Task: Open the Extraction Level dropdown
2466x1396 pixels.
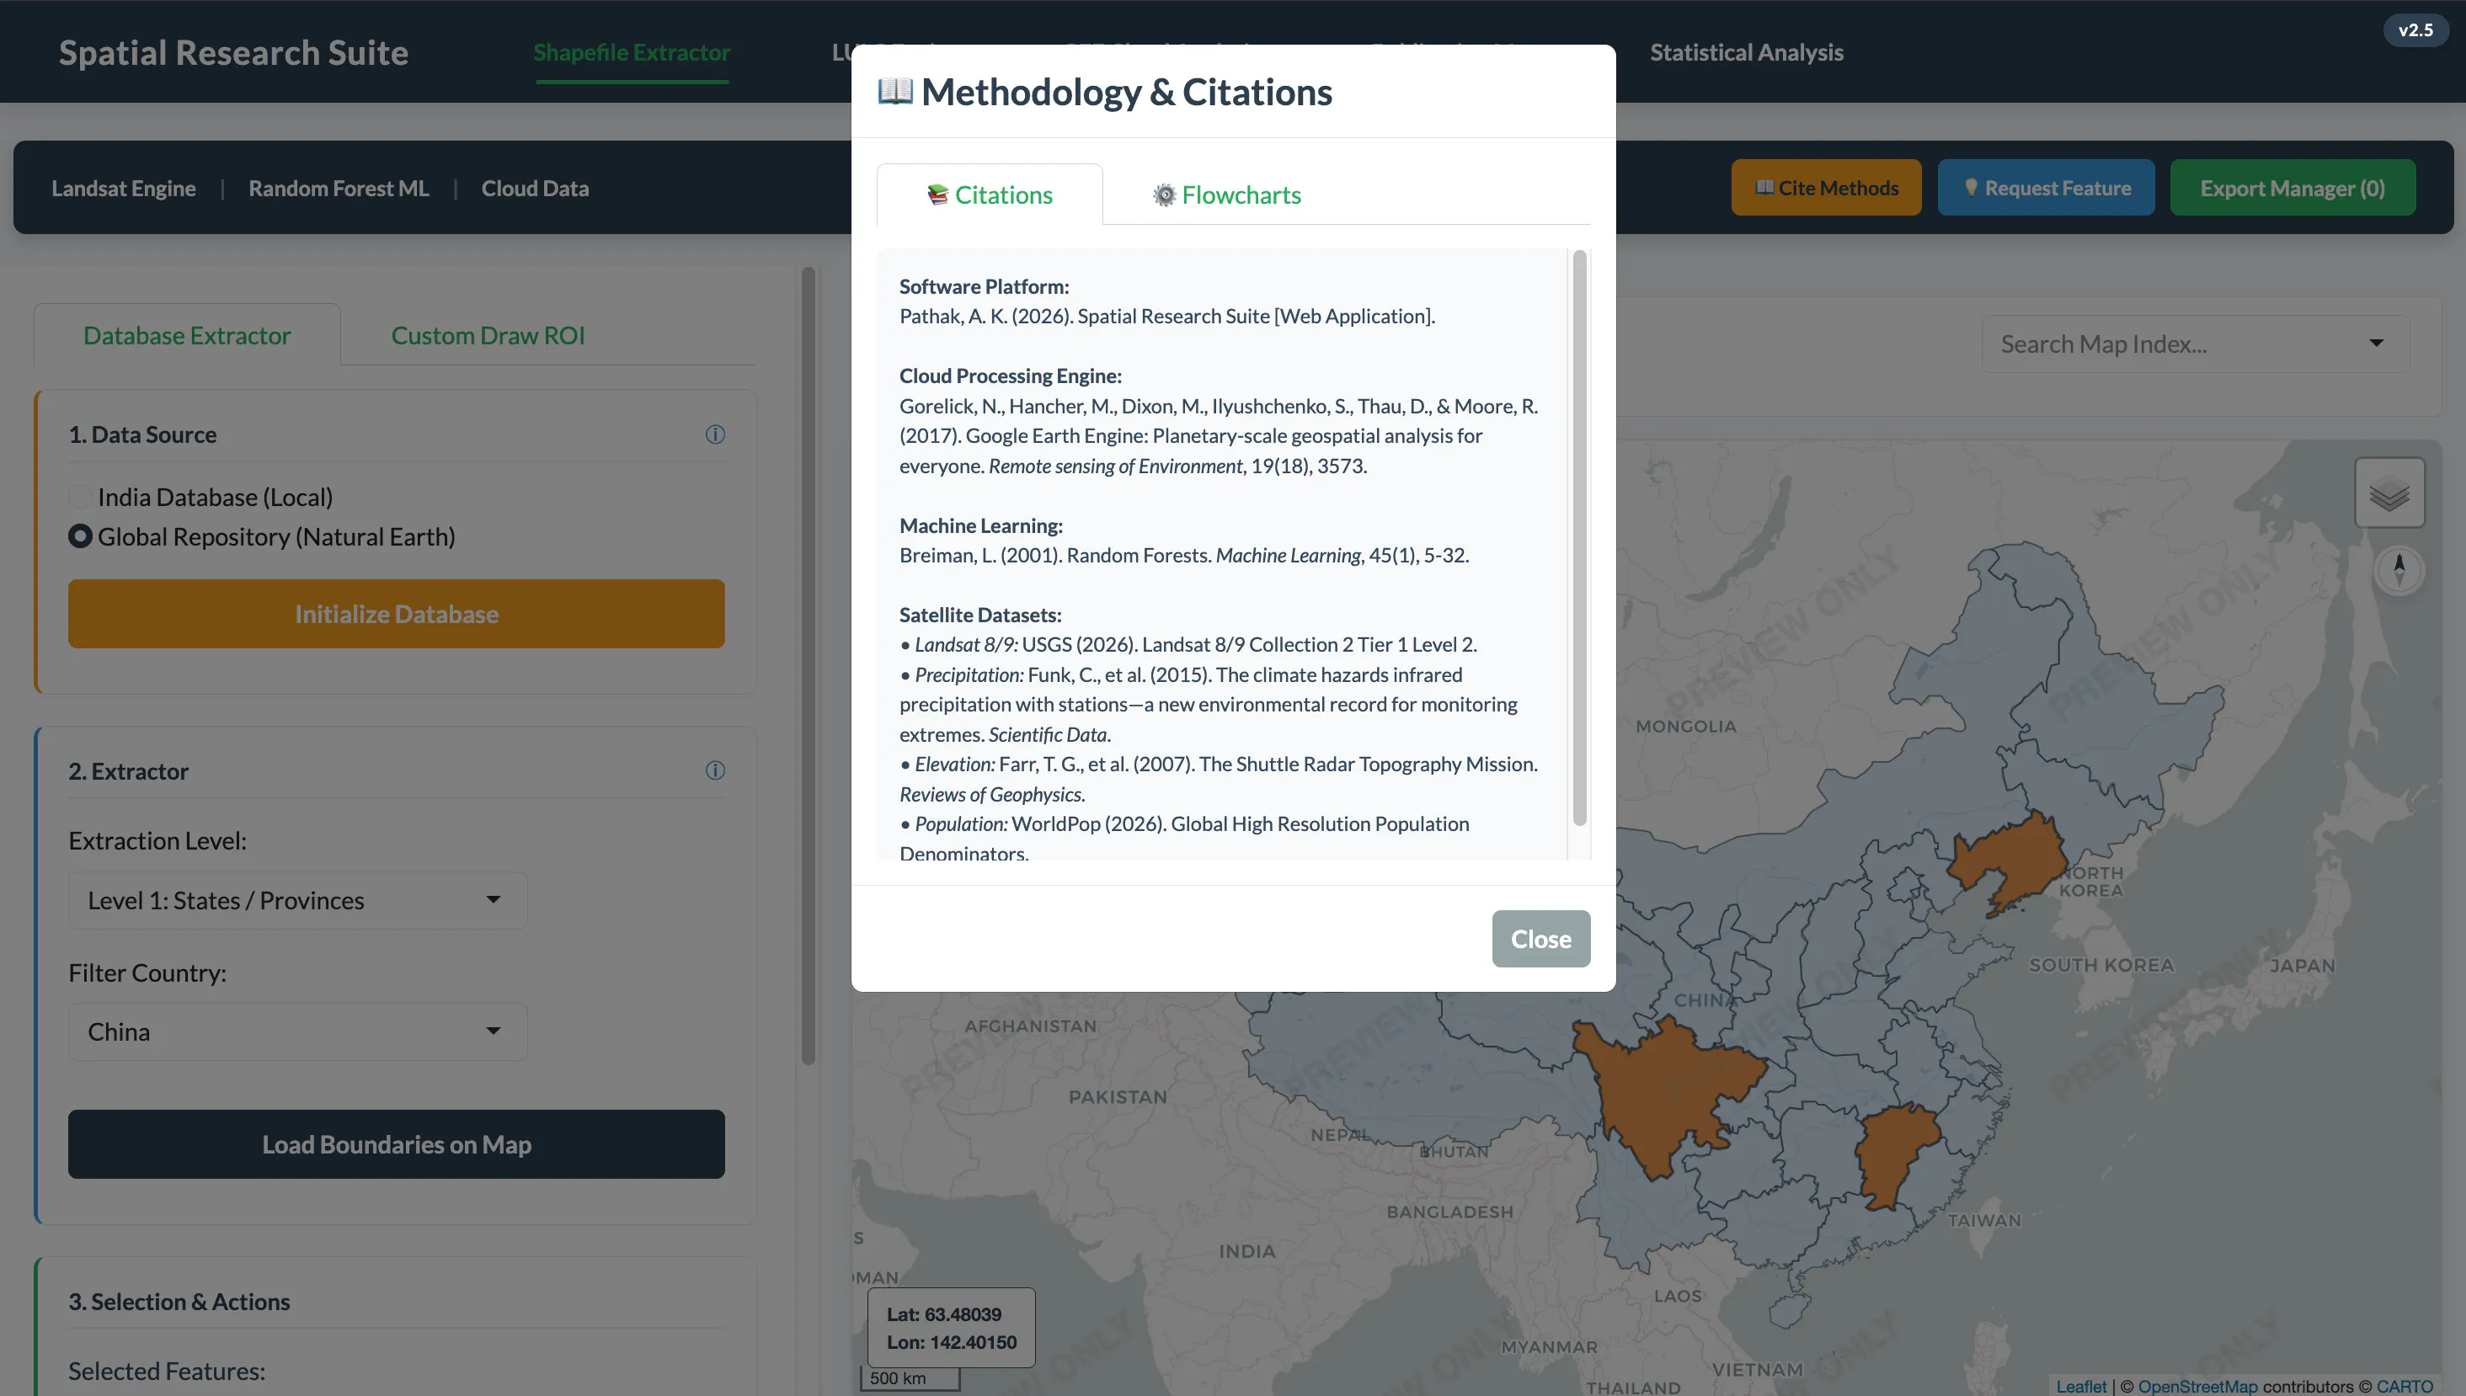Action: [297, 900]
